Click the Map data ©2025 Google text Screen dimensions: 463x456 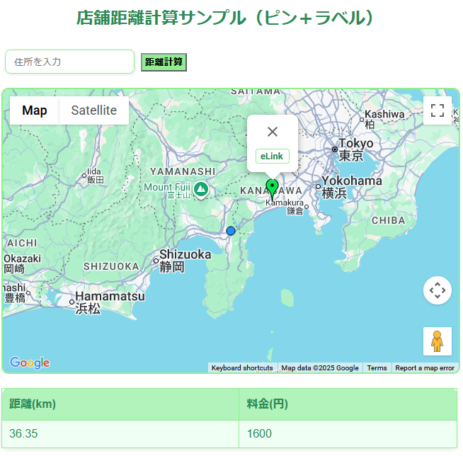(x=320, y=368)
